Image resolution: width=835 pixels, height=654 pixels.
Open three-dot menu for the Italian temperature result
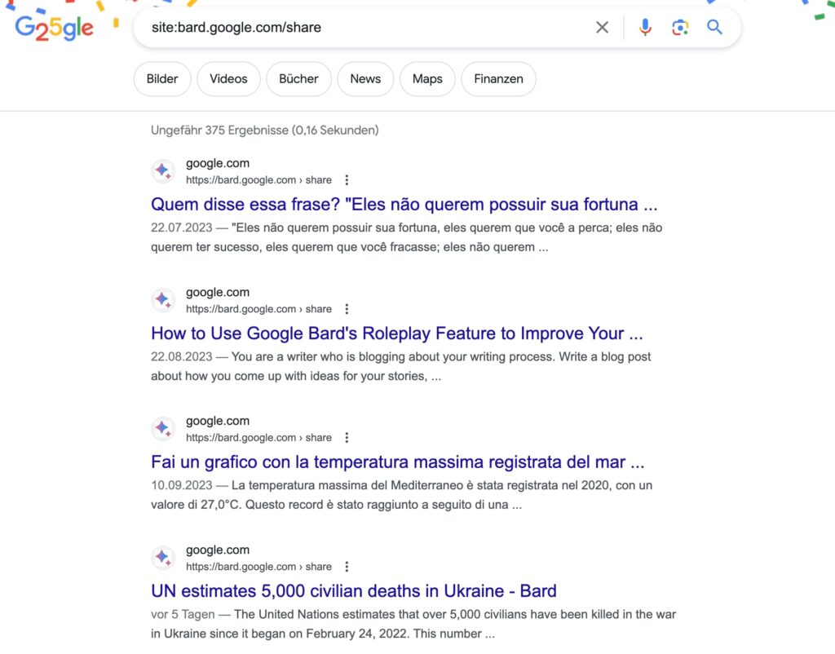click(x=347, y=438)
